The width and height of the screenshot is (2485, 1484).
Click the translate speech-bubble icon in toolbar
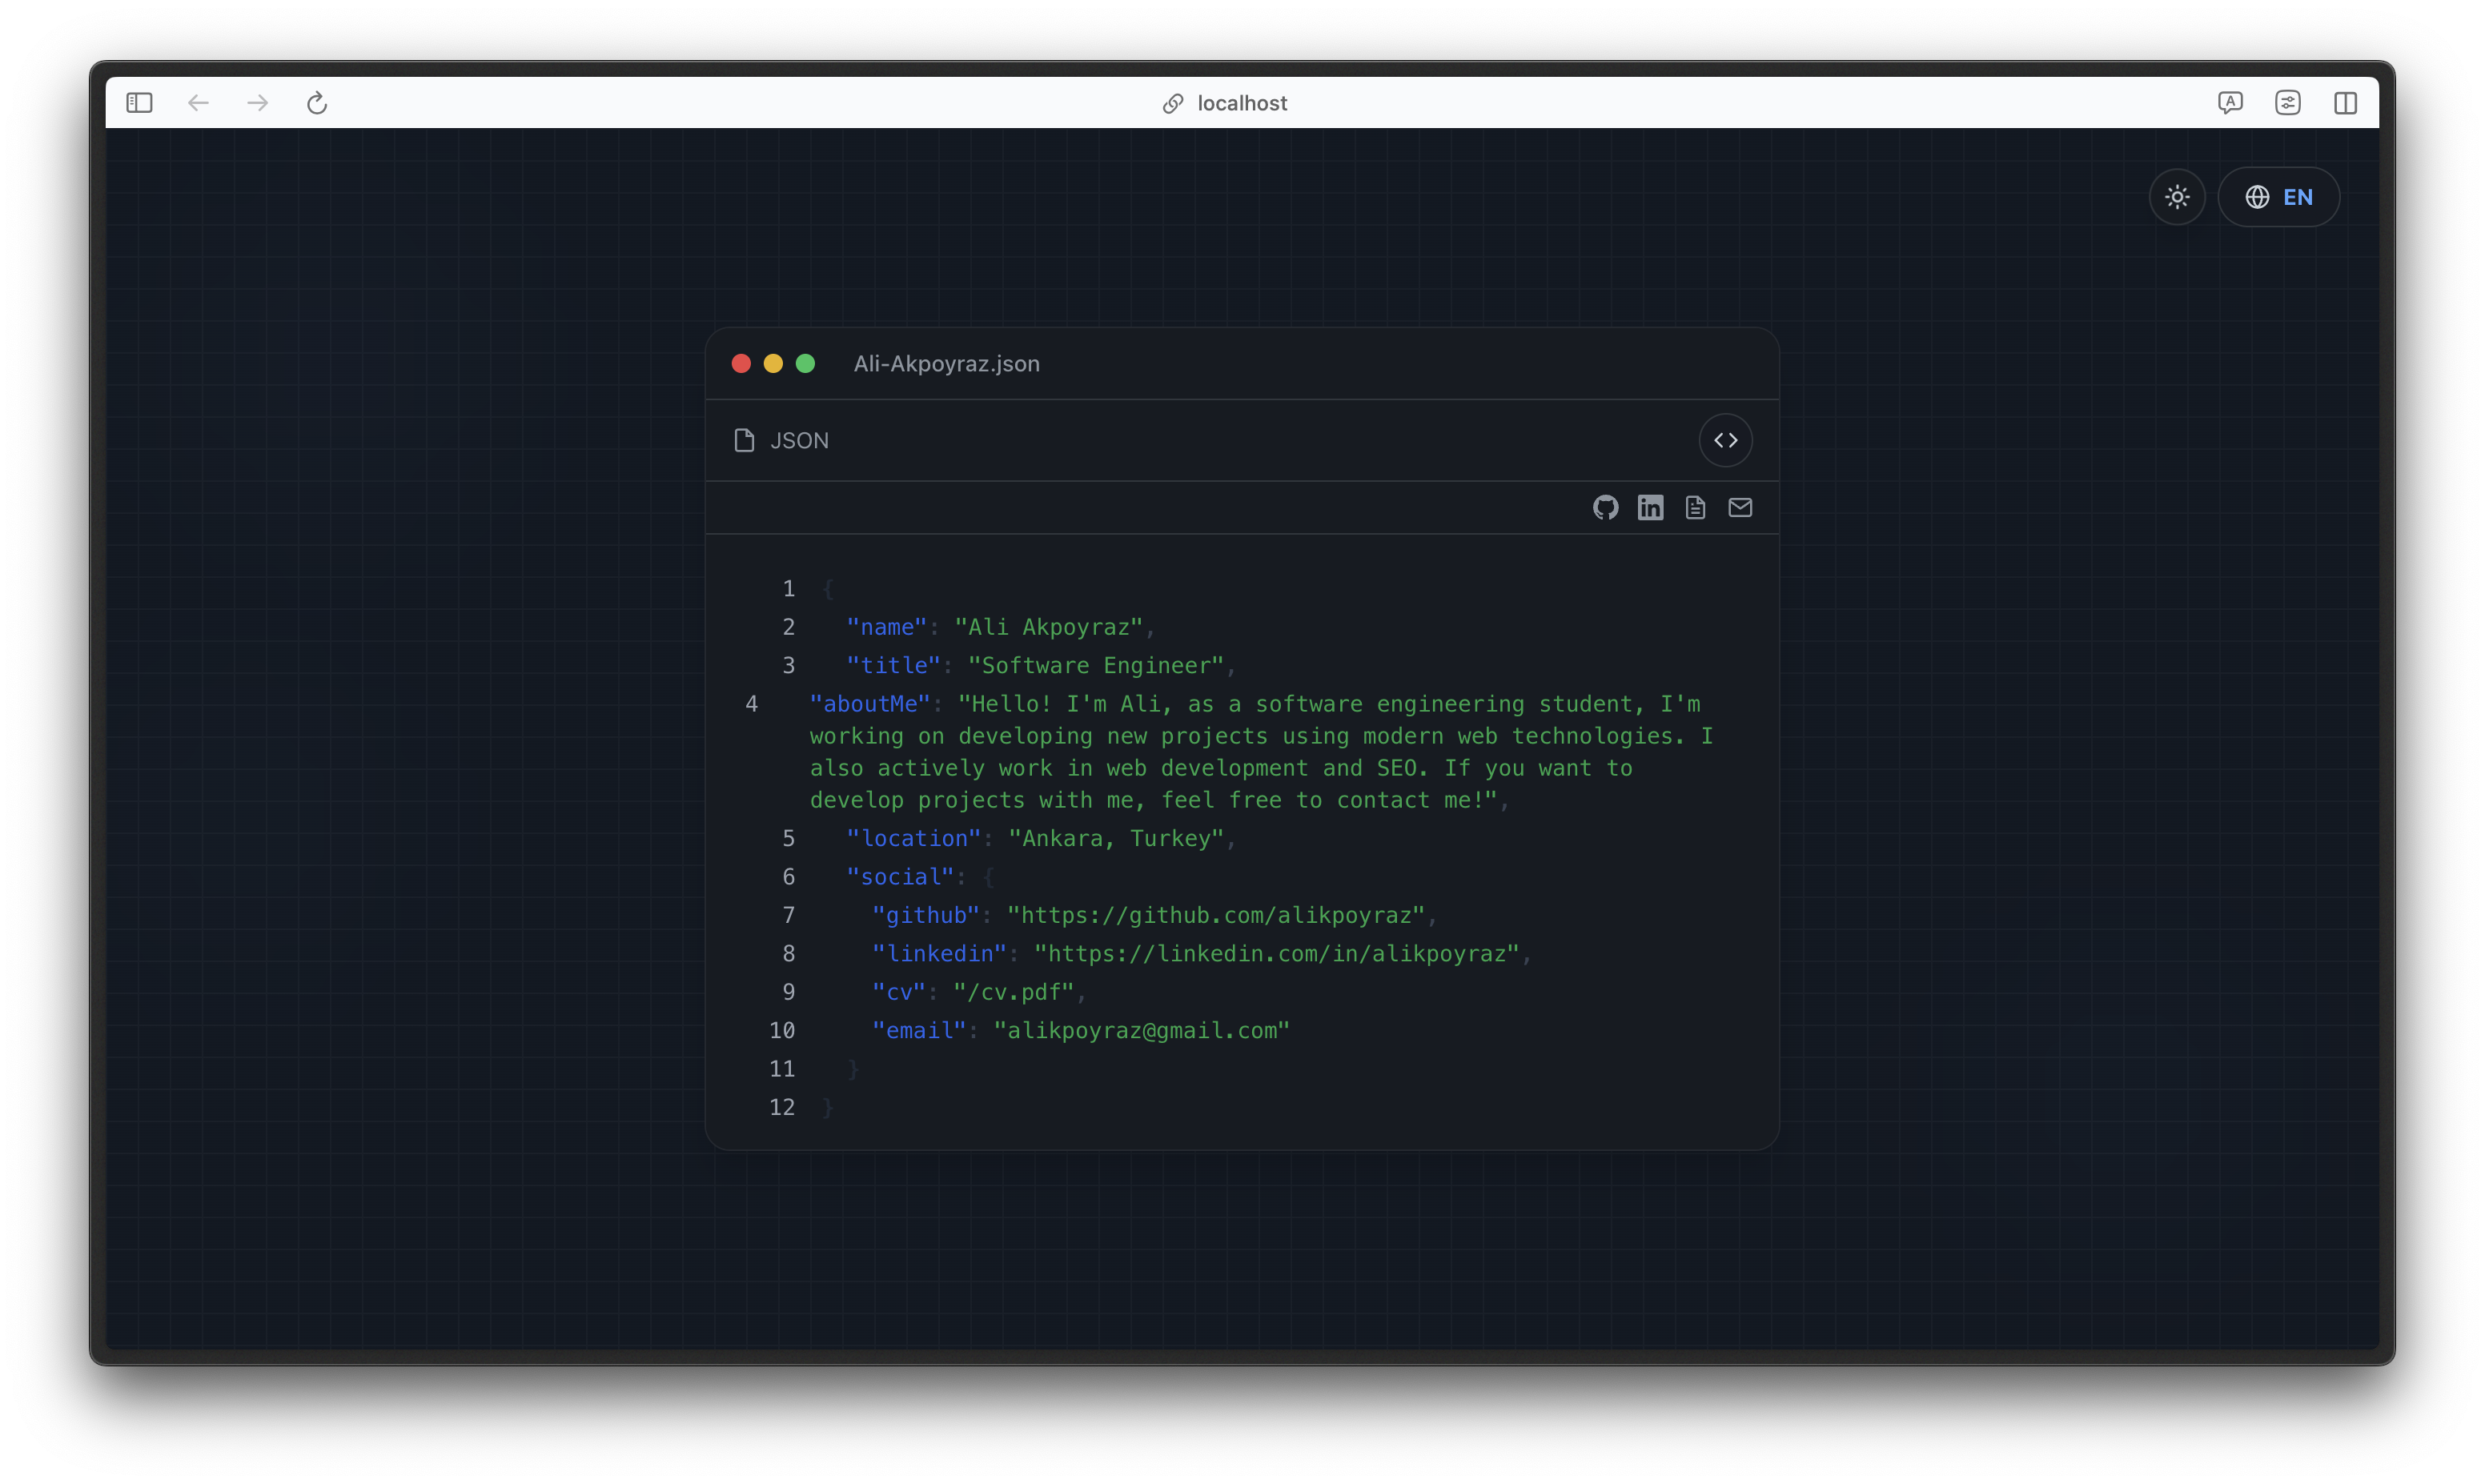2231,103
